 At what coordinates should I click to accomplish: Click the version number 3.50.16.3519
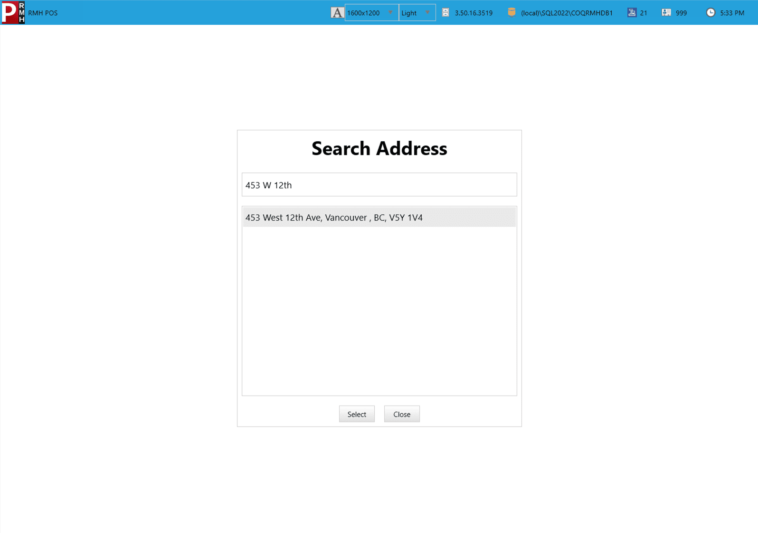[474, 13]
